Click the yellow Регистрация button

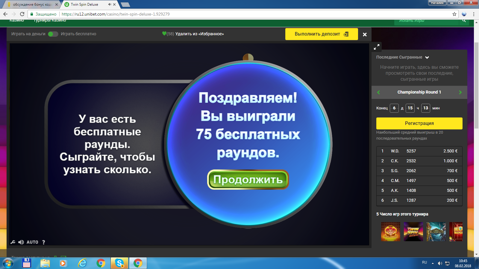(419, 123)
